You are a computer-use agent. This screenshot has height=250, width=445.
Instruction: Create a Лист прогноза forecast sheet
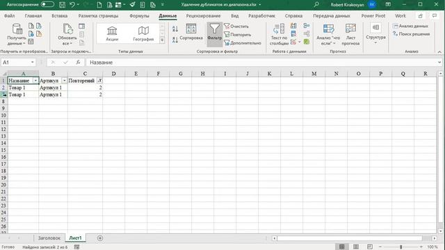coord(350,35)
